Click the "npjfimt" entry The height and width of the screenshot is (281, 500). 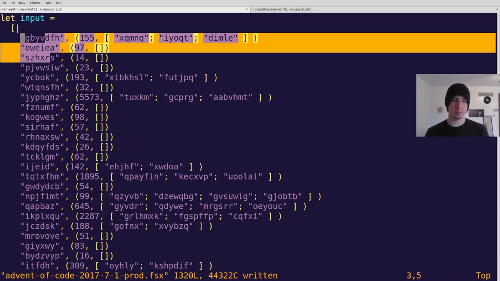pos(171,196)
